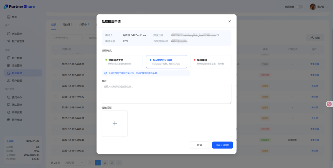Open the 10条/页 page size dropdown
The width and height of the screenshot is (333, 168).
(x=74, y=162)
